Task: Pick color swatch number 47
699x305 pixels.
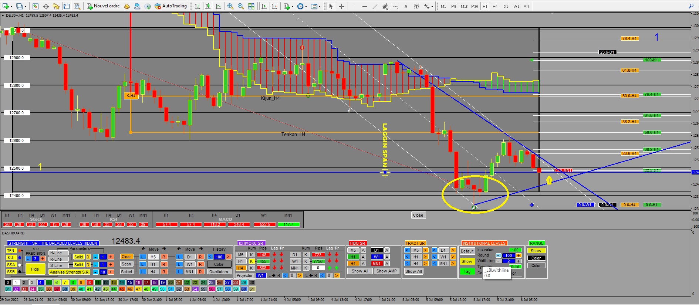Action: [138, 289]
